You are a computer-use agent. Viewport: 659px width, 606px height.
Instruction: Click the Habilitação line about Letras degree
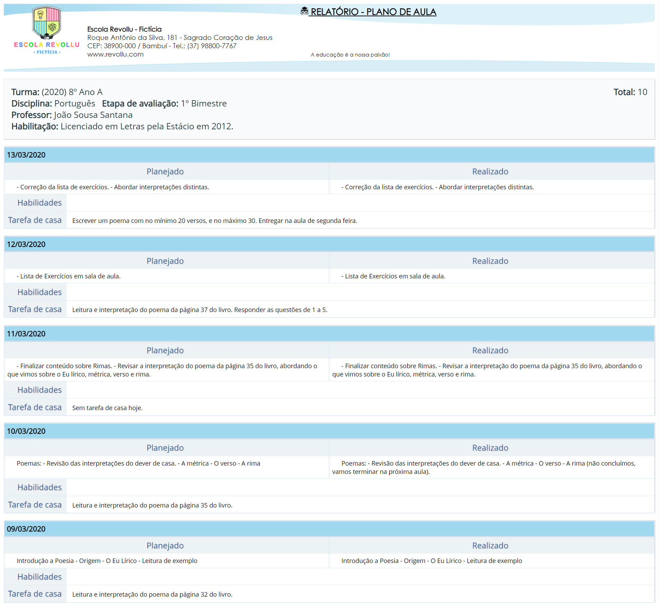(x=122, y=126)
